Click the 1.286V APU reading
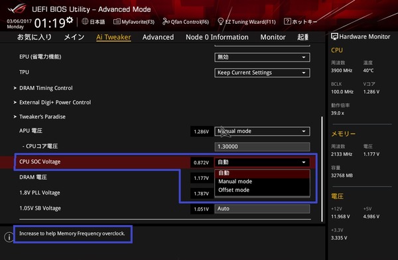 [202, 132]
